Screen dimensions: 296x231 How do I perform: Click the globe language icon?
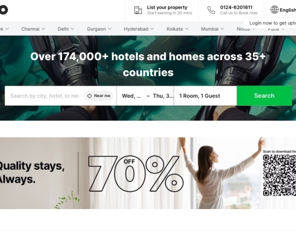pyautogui.click(x=275, y=10)
